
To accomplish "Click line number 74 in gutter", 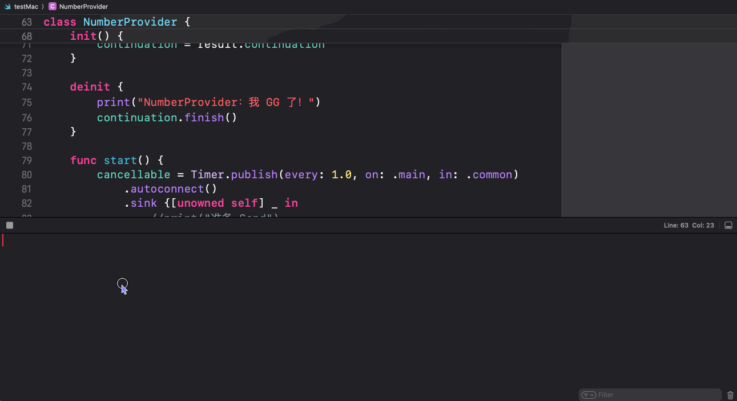I will 27,87.
